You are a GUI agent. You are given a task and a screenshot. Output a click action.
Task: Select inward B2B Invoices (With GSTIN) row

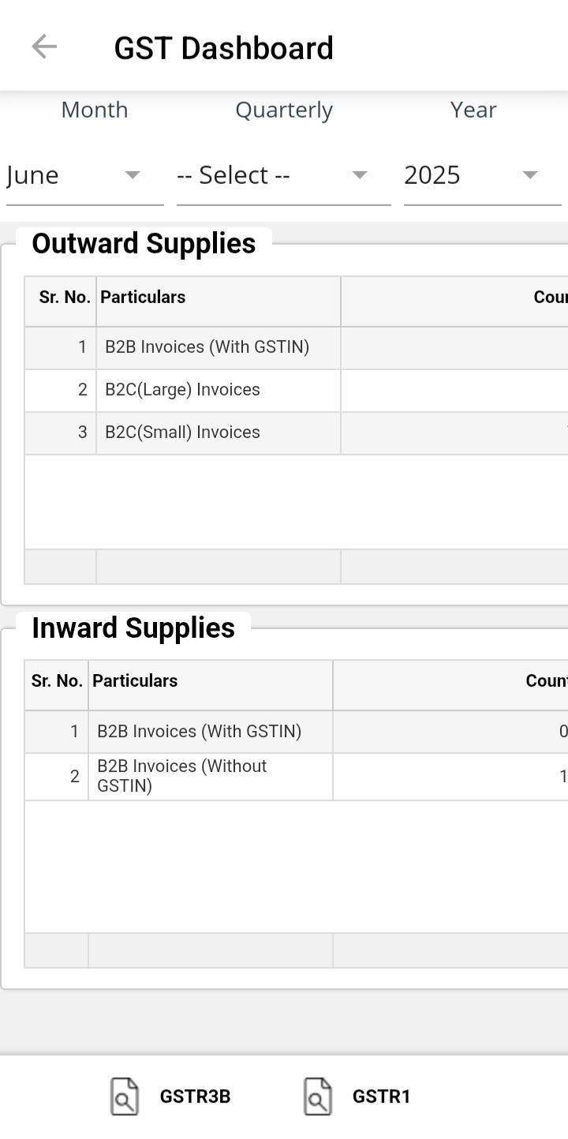tap(199, 732)
